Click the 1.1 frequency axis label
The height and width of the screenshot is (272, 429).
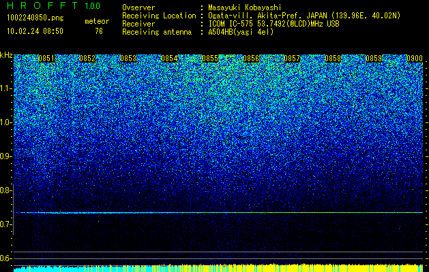pos(5,88)
